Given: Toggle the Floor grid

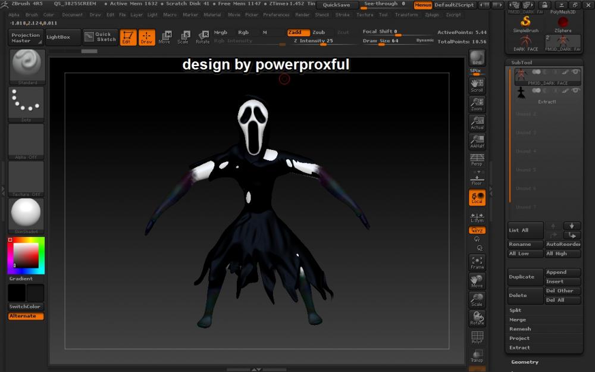Looking at the screenshot, I should pyautogui.click(x=477, y=179).
